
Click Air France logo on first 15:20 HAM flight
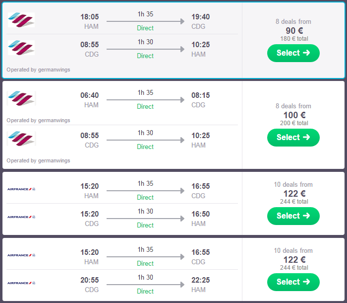(x=21, y=189)
